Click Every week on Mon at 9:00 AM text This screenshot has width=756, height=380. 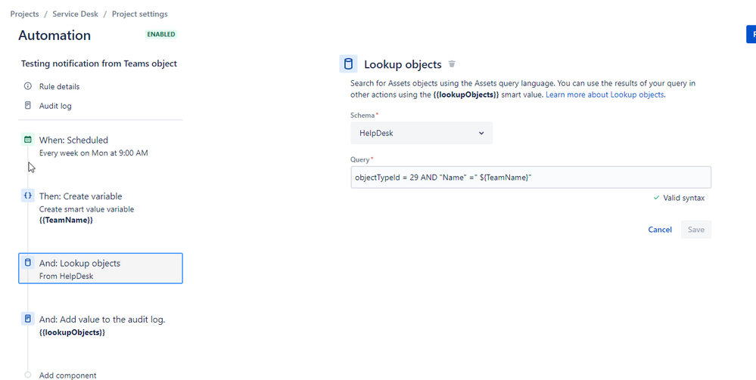94,153
